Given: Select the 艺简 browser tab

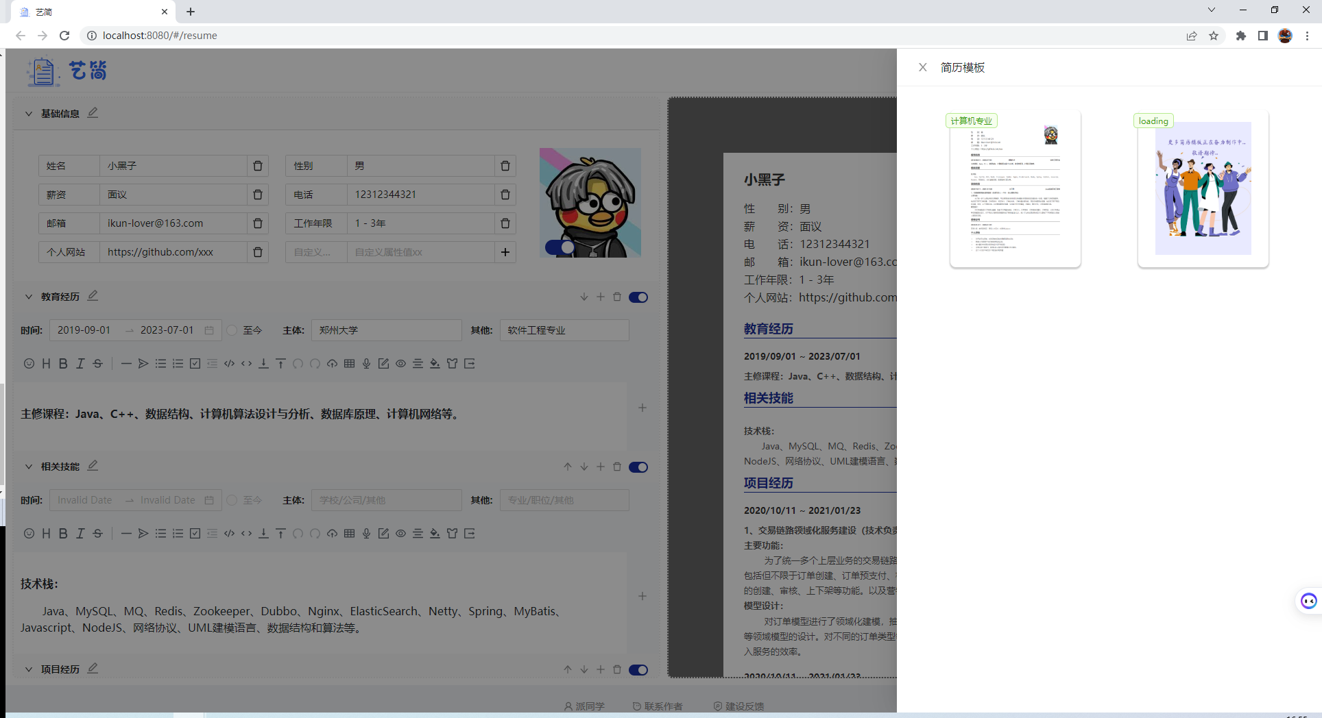Looking at the screenshot, I should tap(93, 12).
